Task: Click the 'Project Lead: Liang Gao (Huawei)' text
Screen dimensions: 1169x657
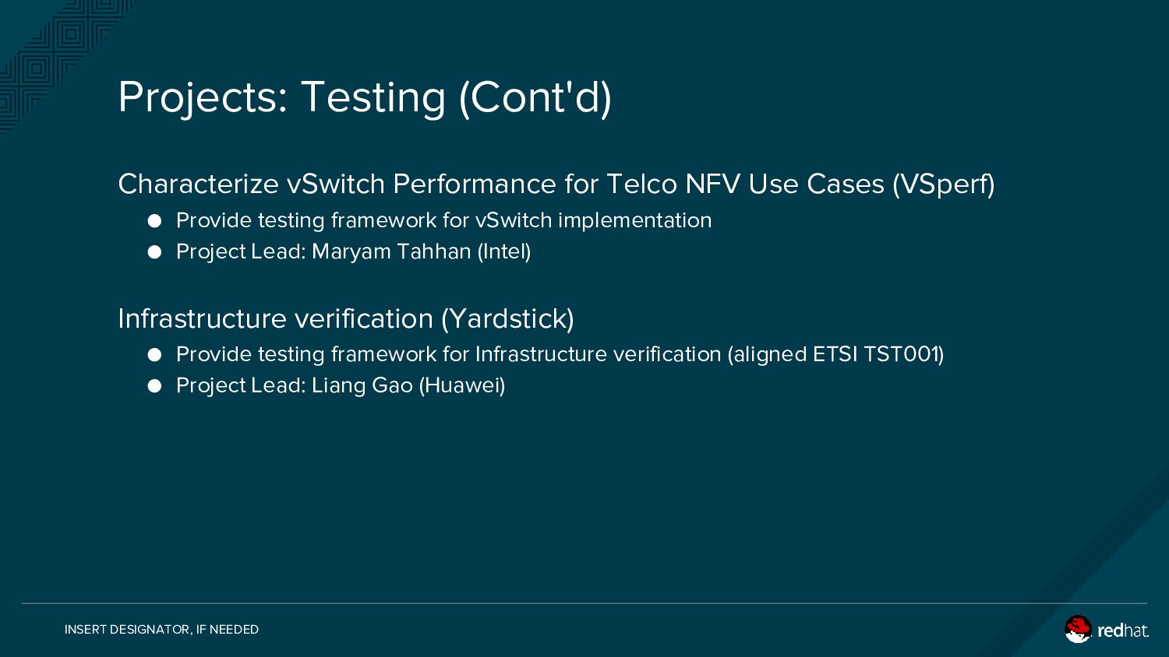Action: click(341, 386)
